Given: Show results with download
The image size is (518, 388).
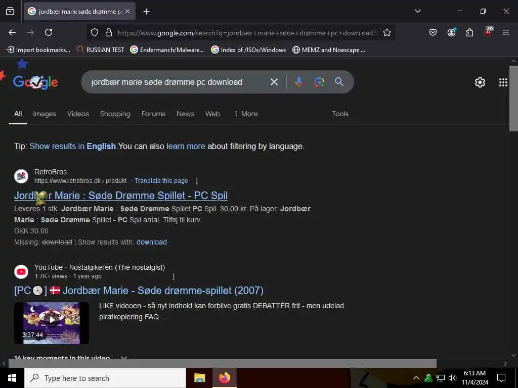Looking at the screenshot, I should click(152, 242).
